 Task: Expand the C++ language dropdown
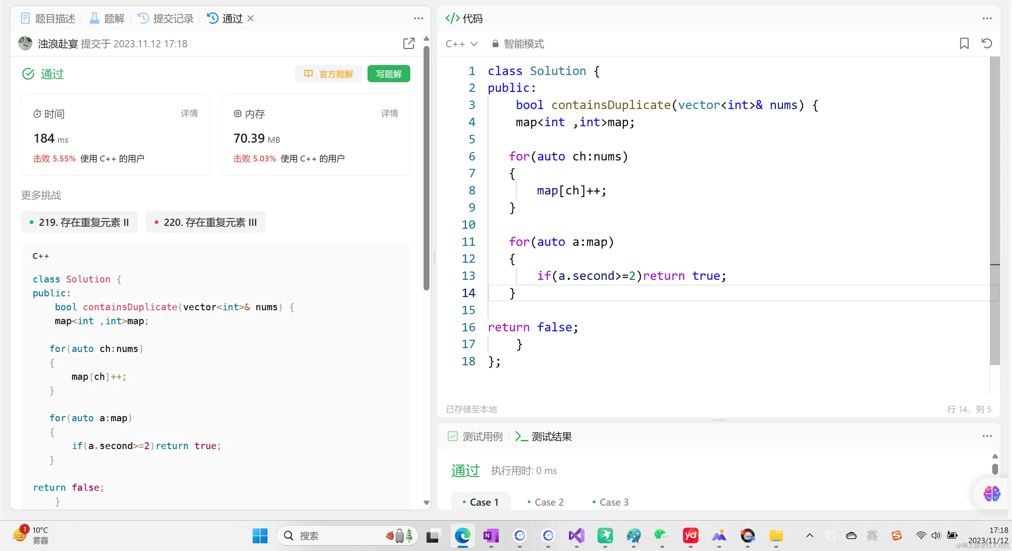461,43
